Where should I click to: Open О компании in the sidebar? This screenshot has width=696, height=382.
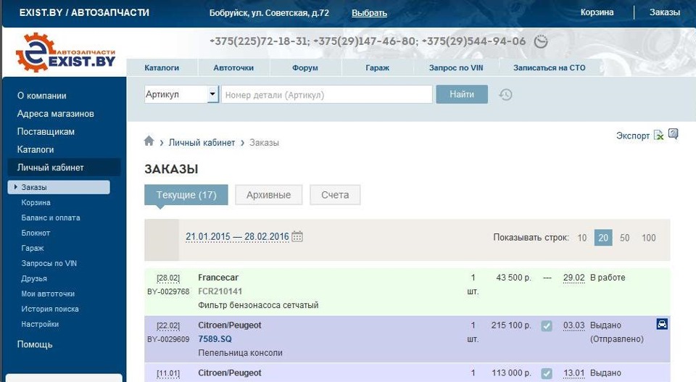coord(42,96)
